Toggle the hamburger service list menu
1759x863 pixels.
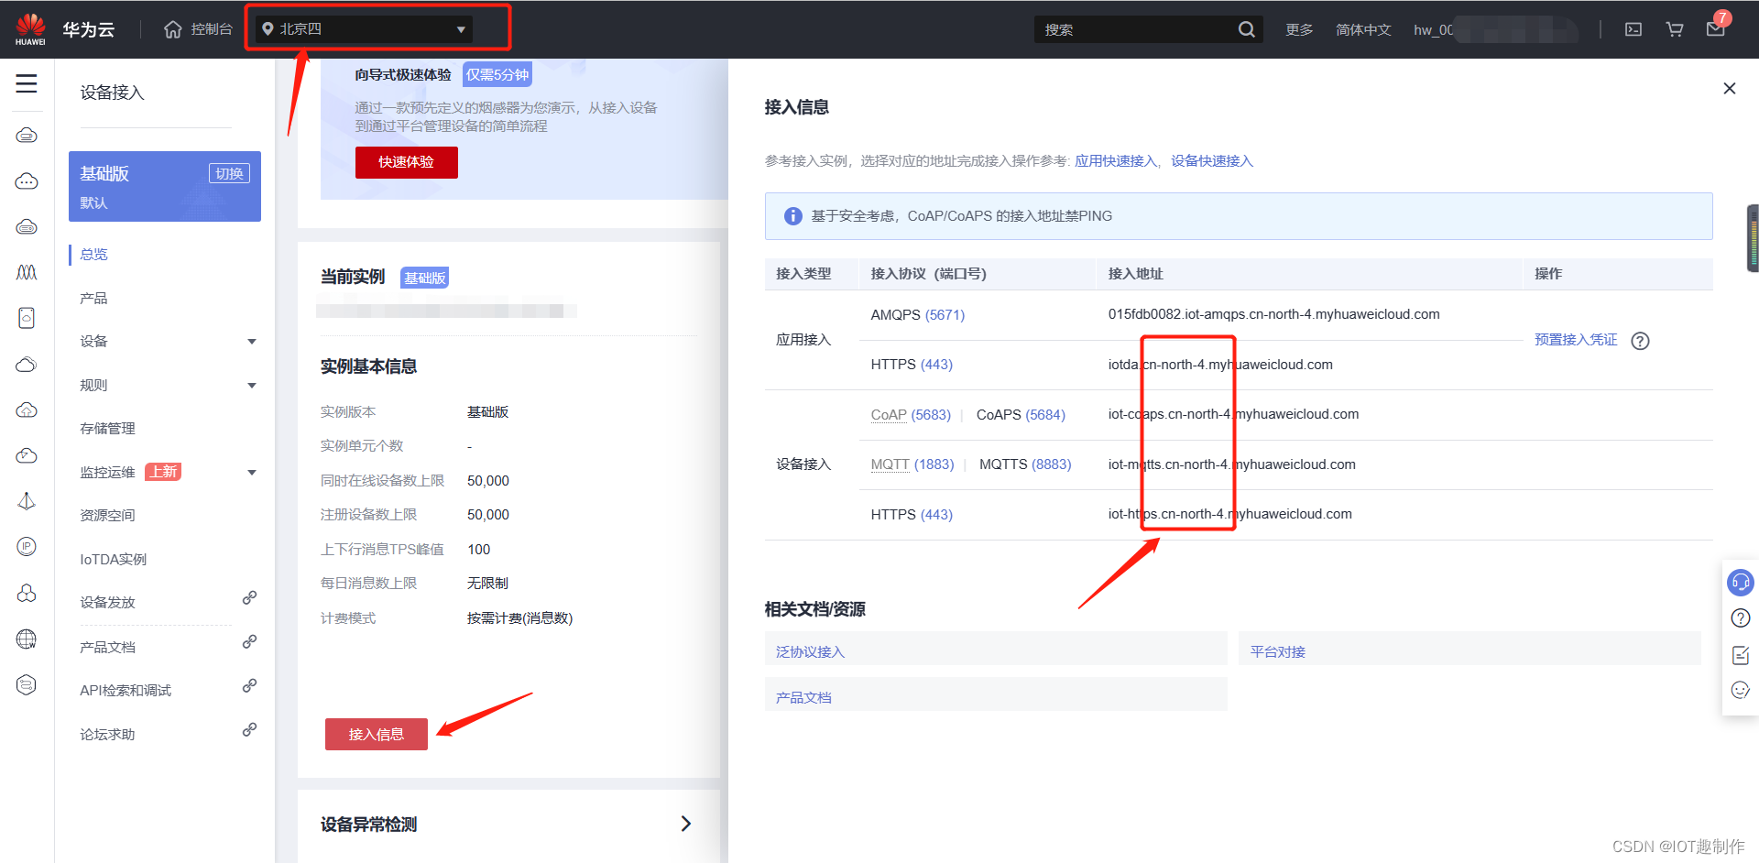pyautogui.click(x=27, y=83)
